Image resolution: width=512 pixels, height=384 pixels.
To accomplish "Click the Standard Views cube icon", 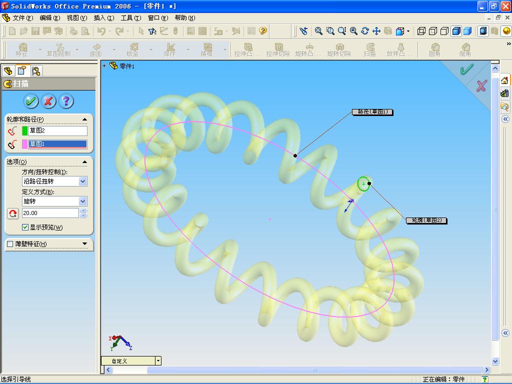I will [x=399, y=31].
